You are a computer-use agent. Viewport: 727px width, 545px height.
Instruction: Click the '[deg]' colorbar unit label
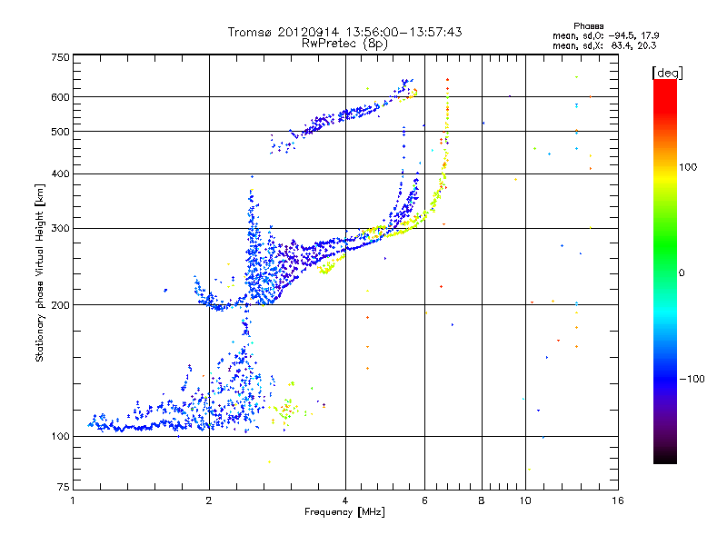coord(667,73)
